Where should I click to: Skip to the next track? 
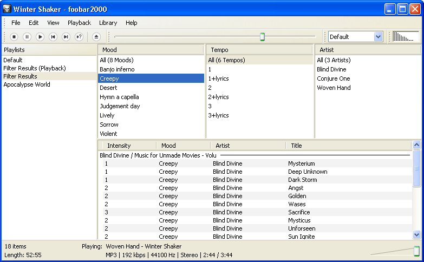click(x=66, y=37)
